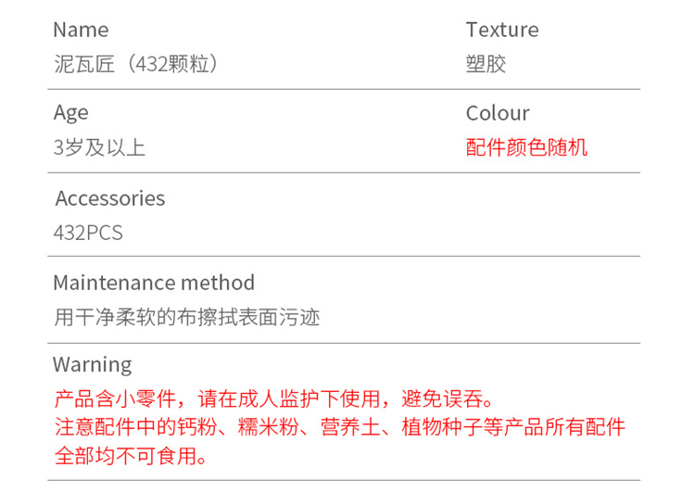Click the Accessories heading label

coord(109,198)
